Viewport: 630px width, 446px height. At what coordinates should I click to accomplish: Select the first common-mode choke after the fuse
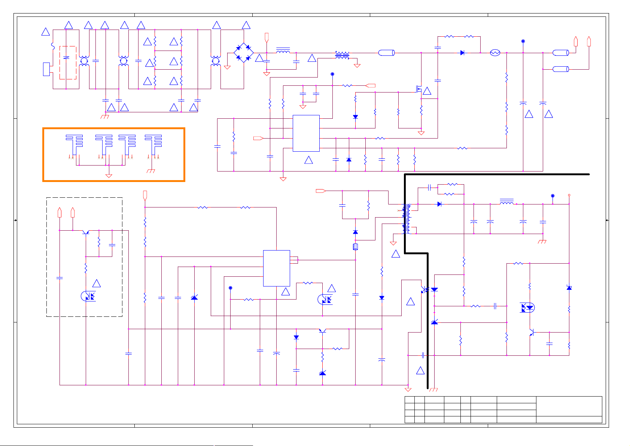84,61
